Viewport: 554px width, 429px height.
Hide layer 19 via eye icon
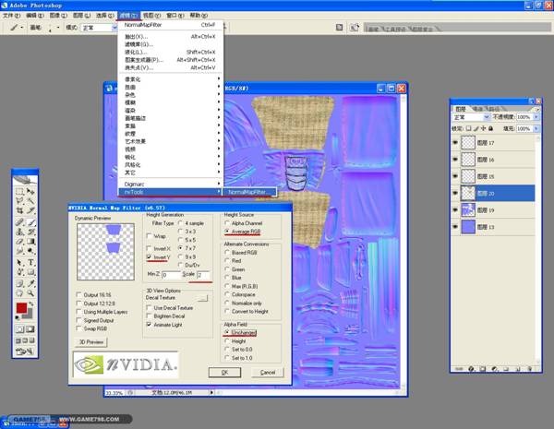tap(455, 210)
